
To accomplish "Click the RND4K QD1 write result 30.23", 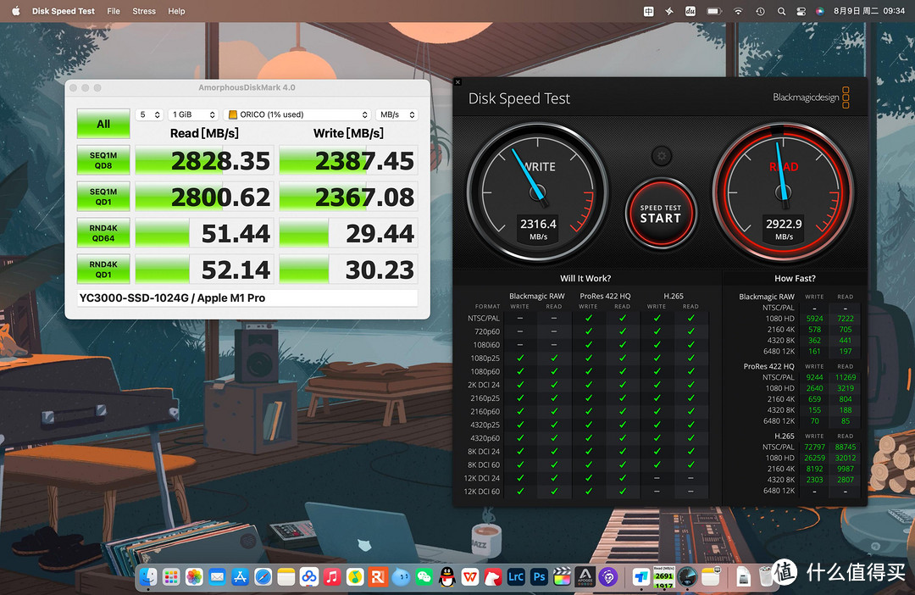I will tap(380, 270).
